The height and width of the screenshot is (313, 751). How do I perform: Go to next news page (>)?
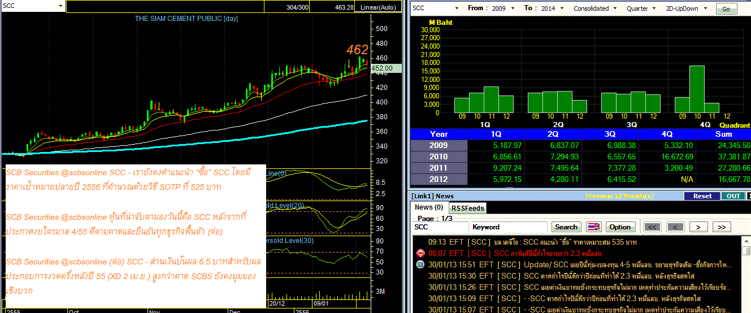(698, 227)
